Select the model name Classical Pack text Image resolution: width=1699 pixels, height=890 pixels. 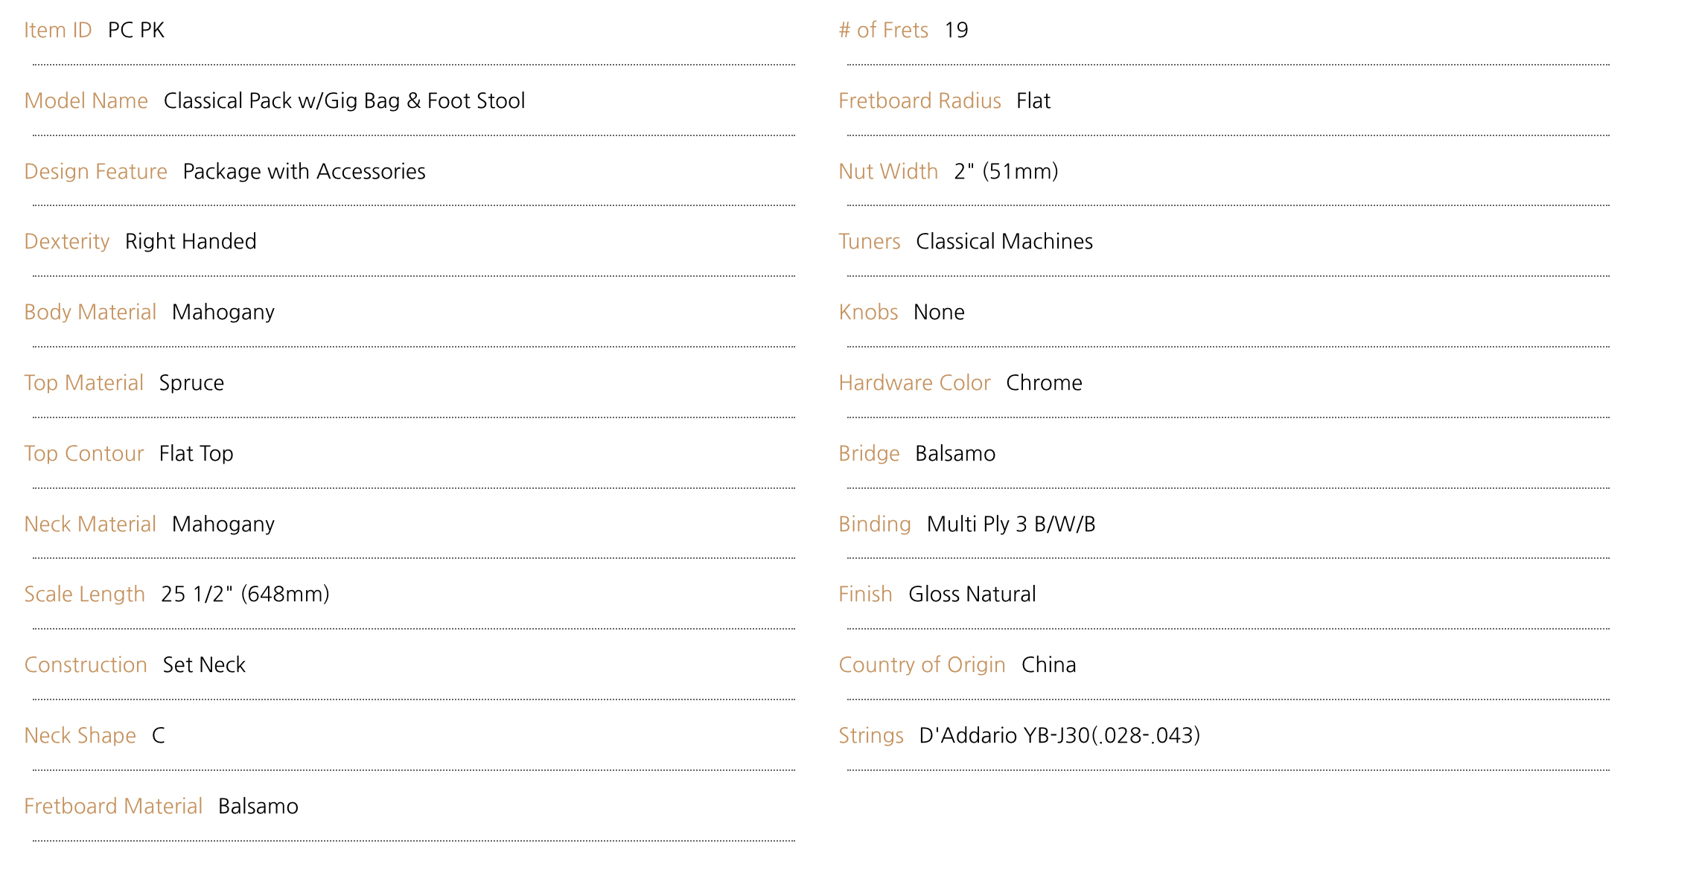tap(344, 100)
